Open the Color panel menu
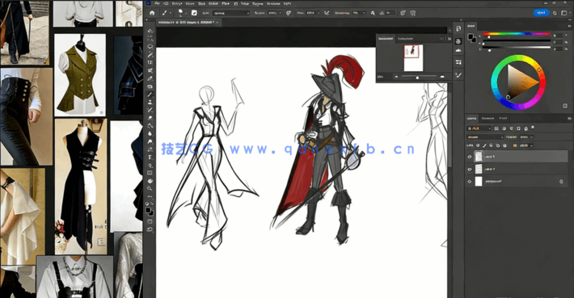 point(569,26)
